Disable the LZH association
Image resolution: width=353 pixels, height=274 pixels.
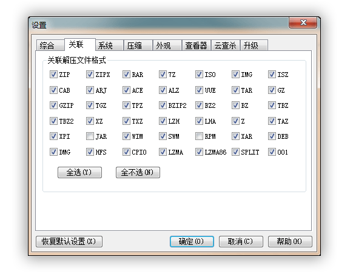tap(163, 121)
